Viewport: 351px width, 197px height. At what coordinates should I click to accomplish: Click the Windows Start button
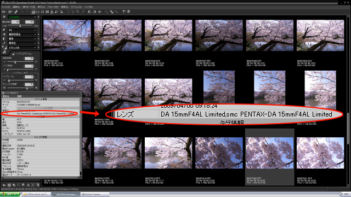(10, 194)
